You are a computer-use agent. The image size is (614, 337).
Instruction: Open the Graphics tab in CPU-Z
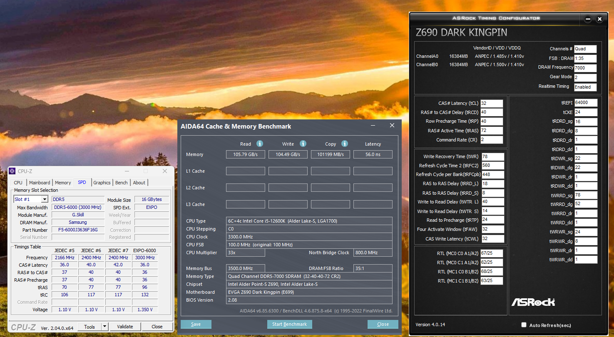pyautogui.click(x=102, y=183)
